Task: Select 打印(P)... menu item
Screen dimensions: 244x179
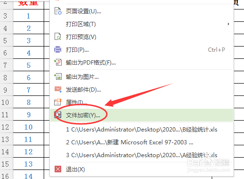Action: point(141,50)
